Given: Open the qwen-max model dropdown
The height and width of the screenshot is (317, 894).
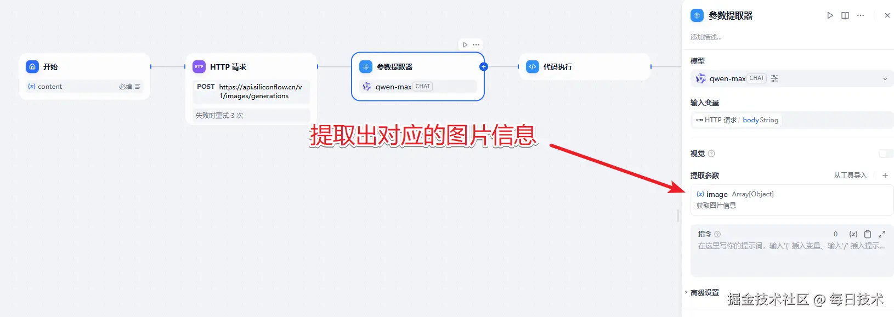Looking at the screenshot, I should pos(791,78).
